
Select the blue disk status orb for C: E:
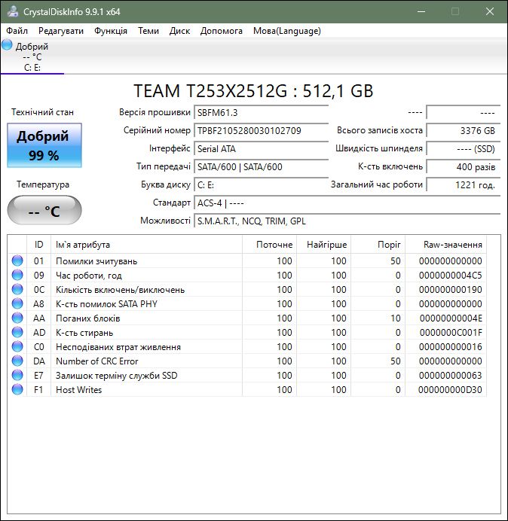7,45
